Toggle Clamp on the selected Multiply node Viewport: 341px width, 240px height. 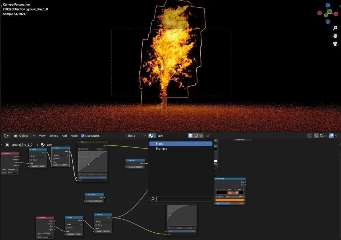pos(54,158)
